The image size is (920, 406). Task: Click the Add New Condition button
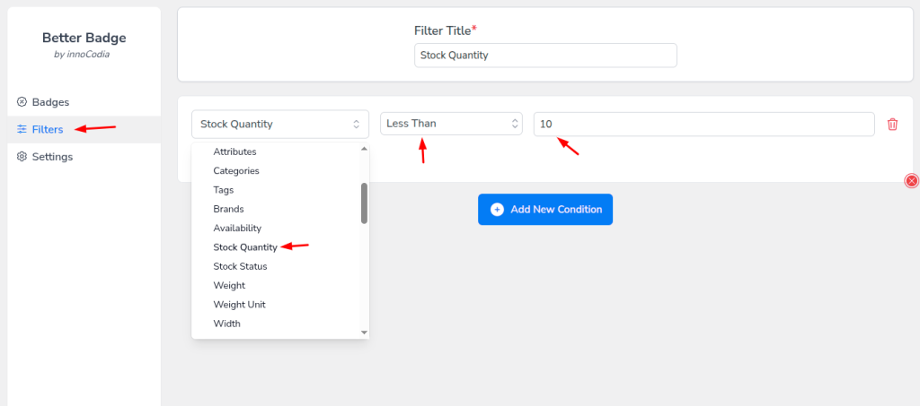(545, 210)
